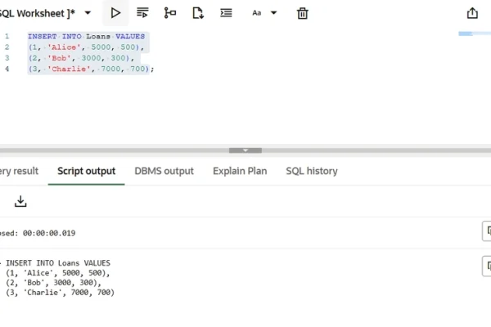The width and height of the screenshot is (491, 327).
Task: Open the SQL Worksheet name dropdown
Action: (88, 13)
